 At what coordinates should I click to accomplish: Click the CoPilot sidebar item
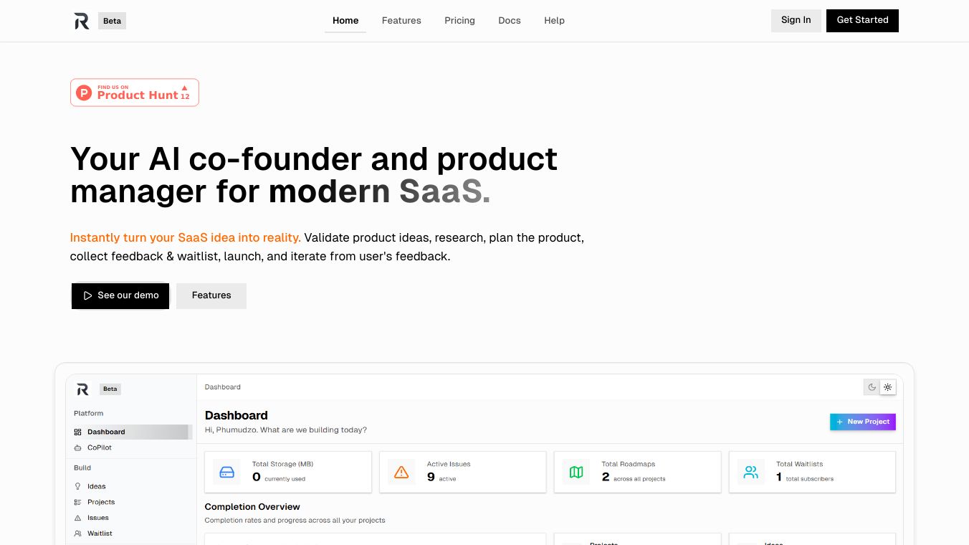tap(99, 447)
